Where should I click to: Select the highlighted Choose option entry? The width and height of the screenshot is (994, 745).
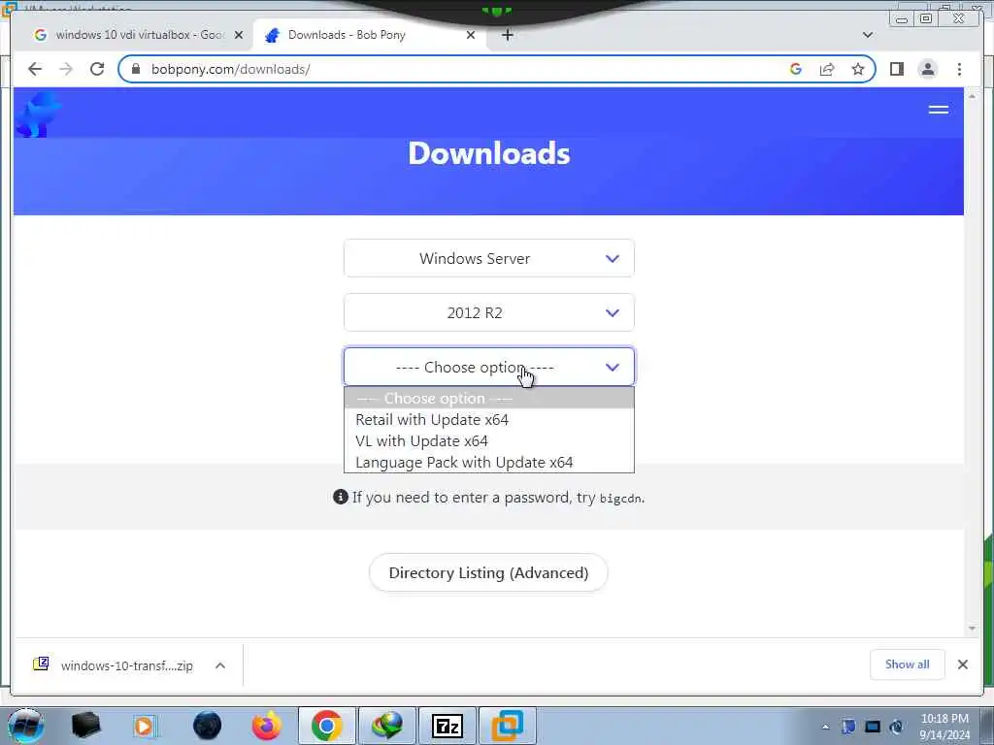489,399
